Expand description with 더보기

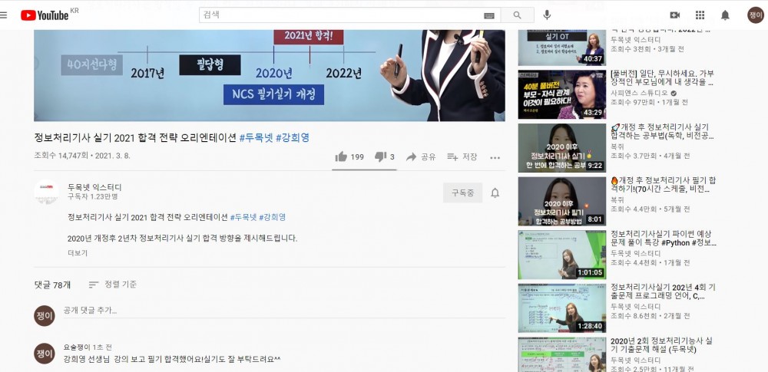tap(78, 253)
